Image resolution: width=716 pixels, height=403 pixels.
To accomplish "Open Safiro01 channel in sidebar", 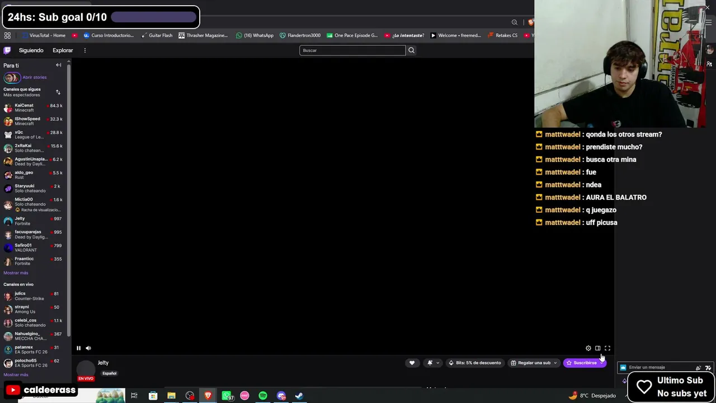I will 34,247.
